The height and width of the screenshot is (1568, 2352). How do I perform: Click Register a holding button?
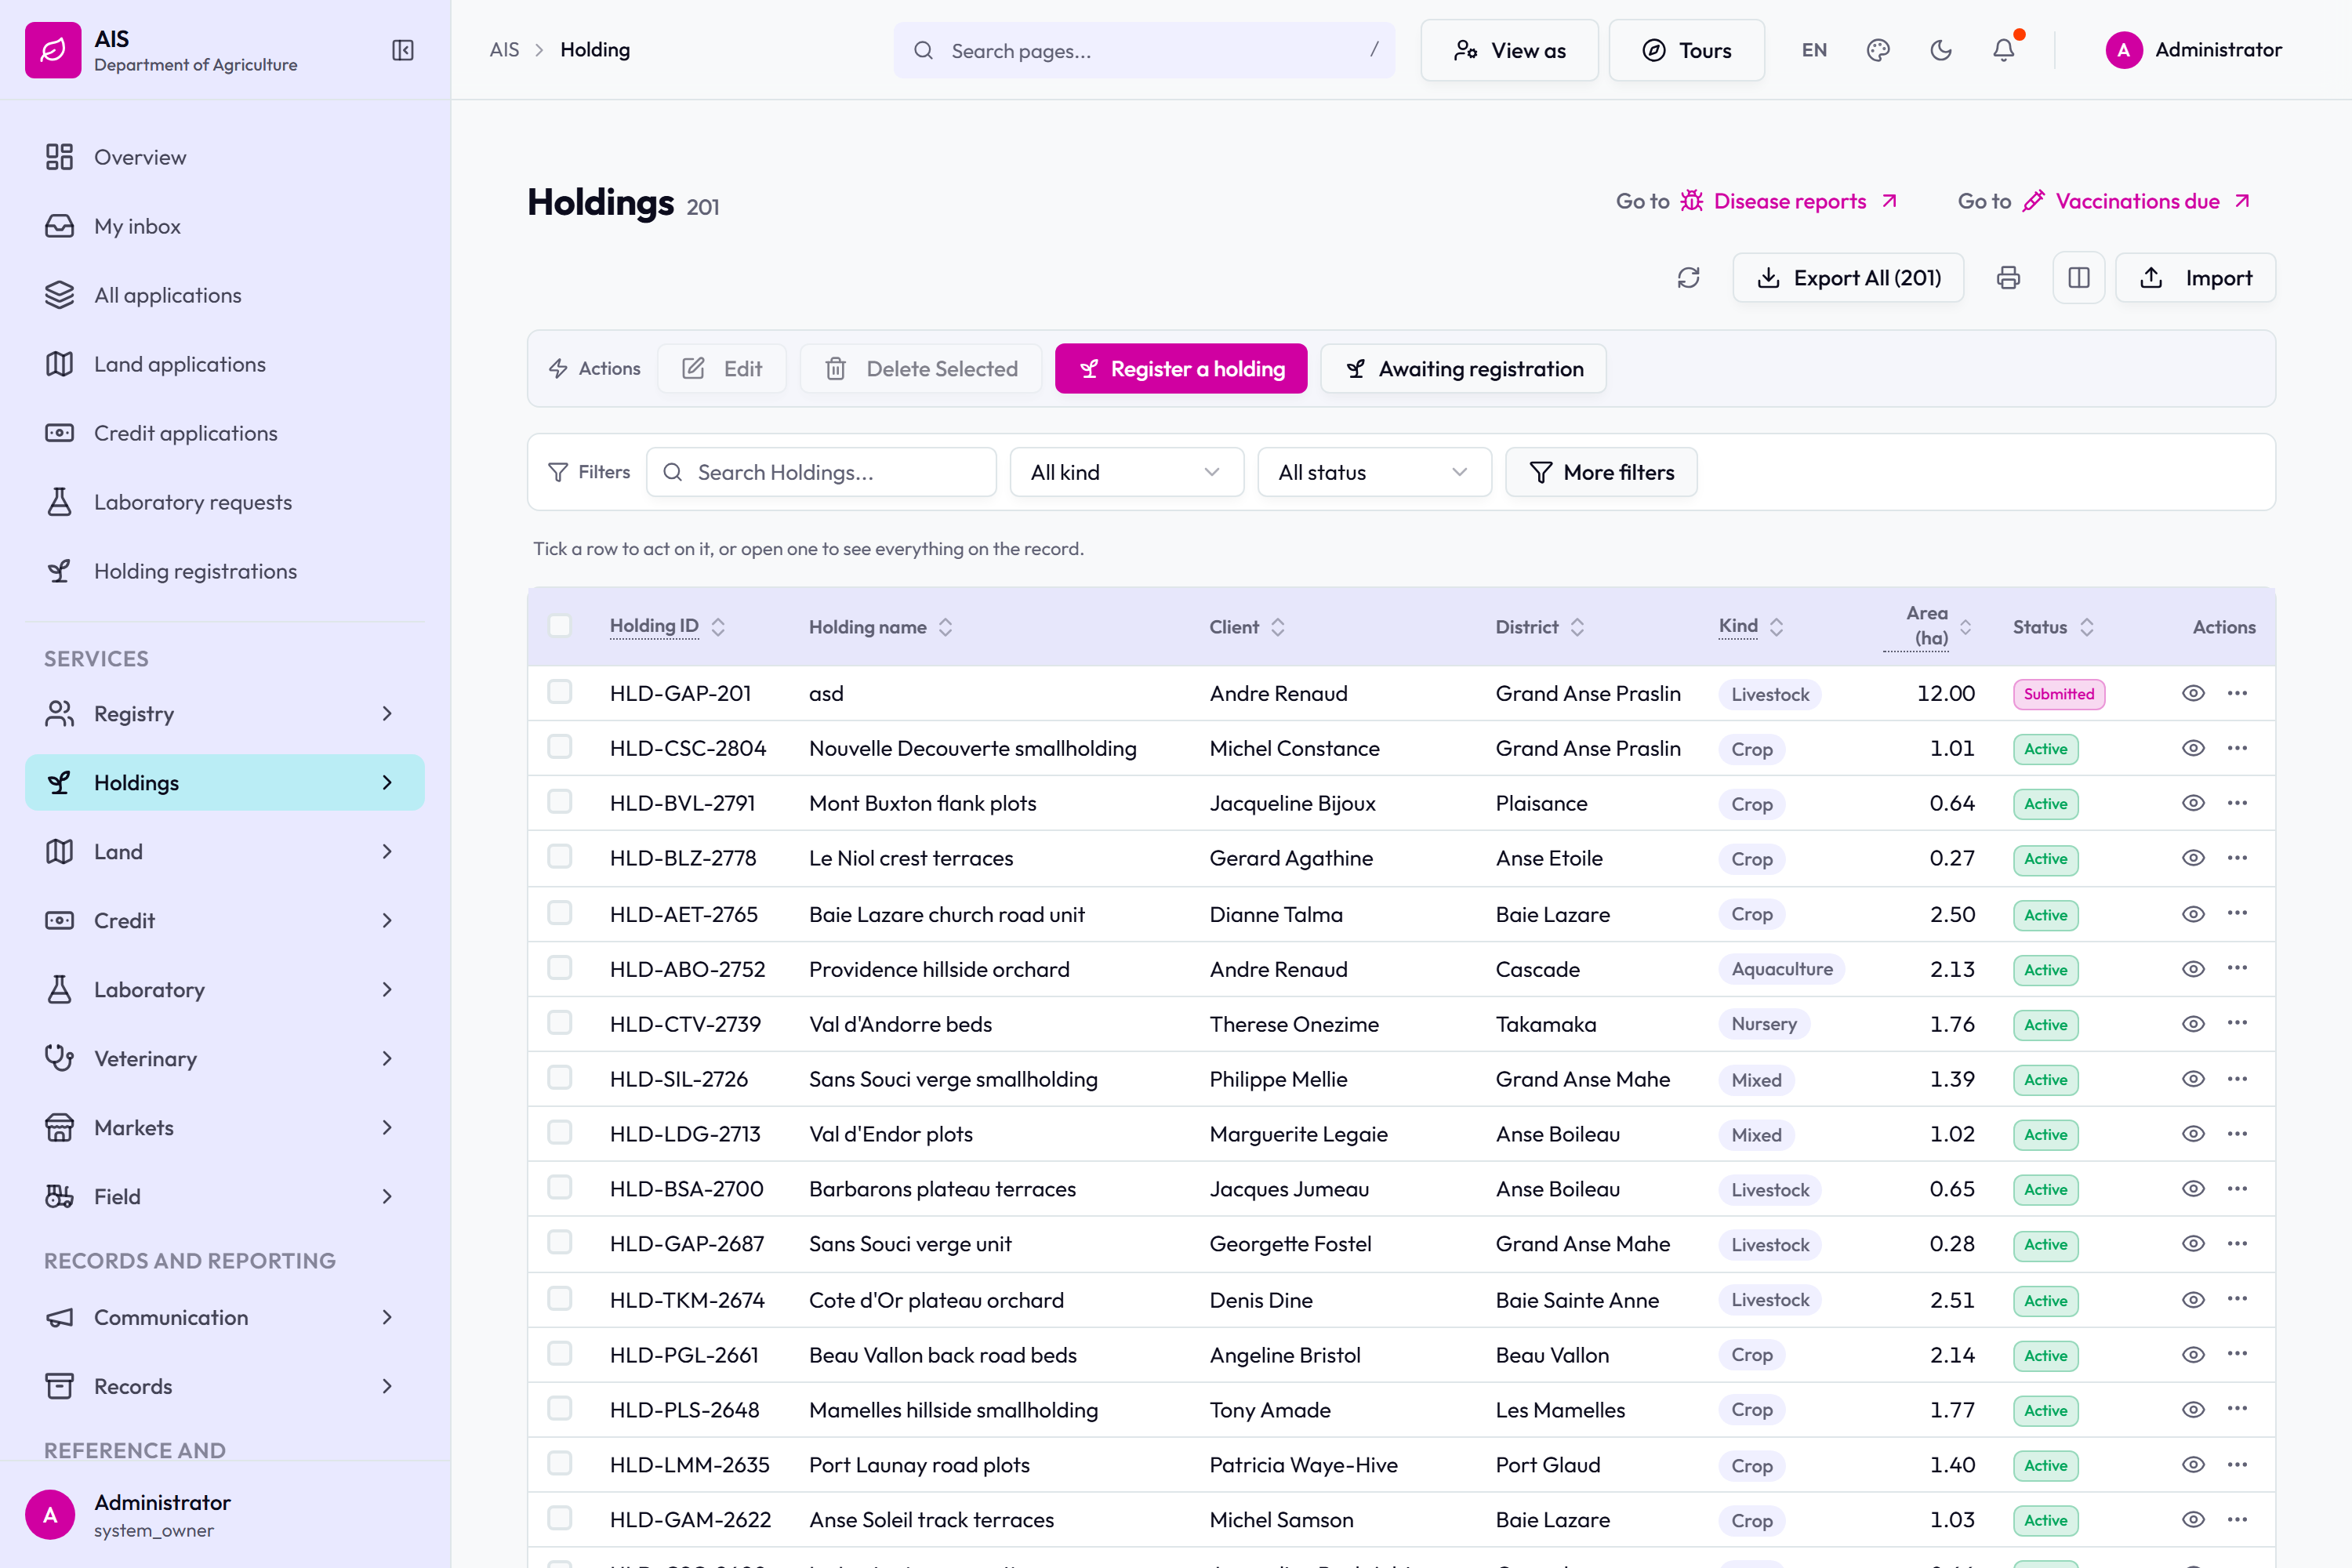(1181, 369)
